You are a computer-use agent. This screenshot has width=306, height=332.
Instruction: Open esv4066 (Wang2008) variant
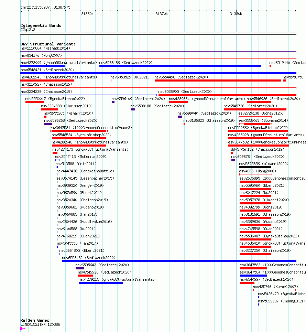(258, 171)
